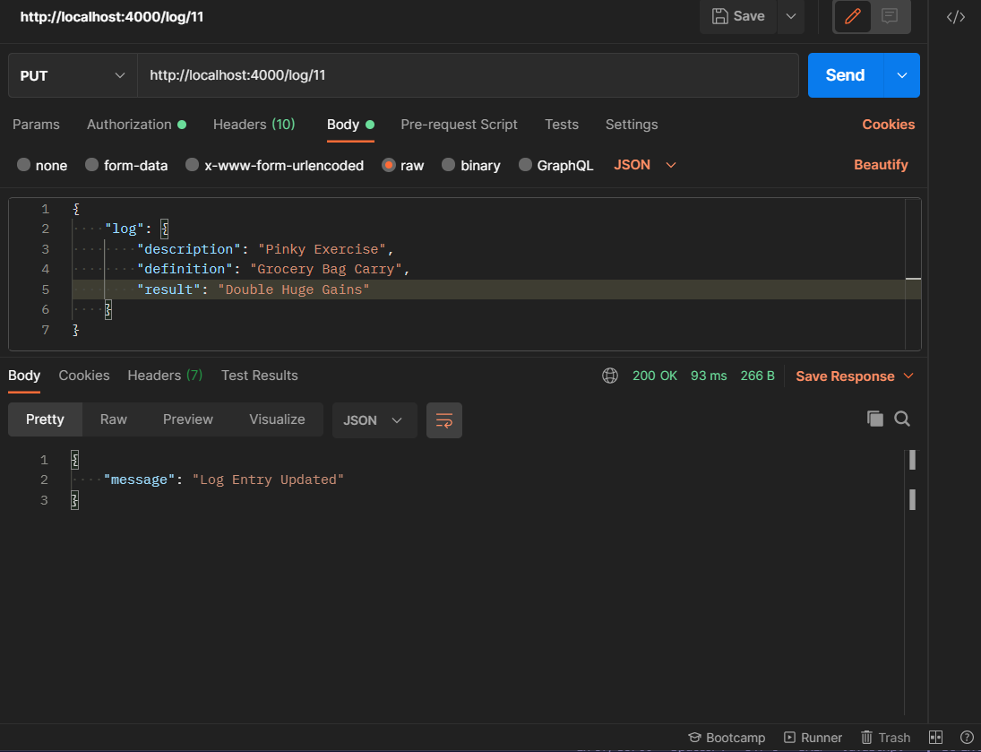Open the Trash from the bottom bar
This screenshot has width=981, height=752.
click(x=885, y=738)
